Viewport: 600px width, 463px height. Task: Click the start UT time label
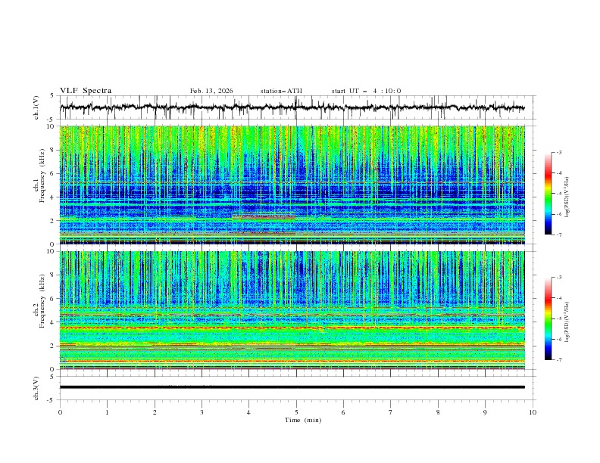(366, 91)
